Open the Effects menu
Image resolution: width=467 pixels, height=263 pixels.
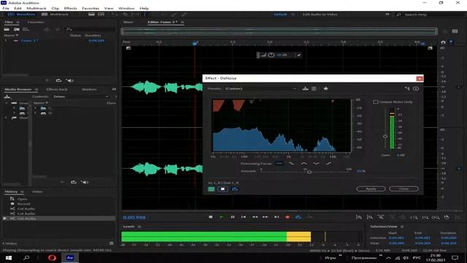point(70,8)
